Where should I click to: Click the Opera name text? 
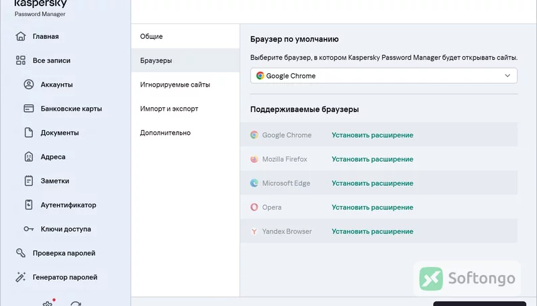tap(272, 207)
